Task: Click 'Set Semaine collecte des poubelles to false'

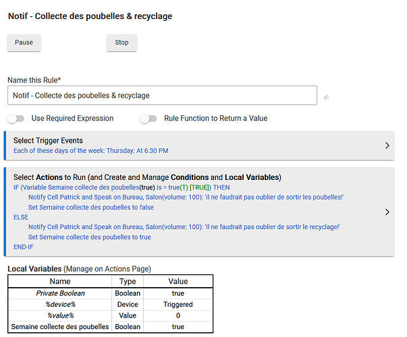Action: [x=91, y=208]
